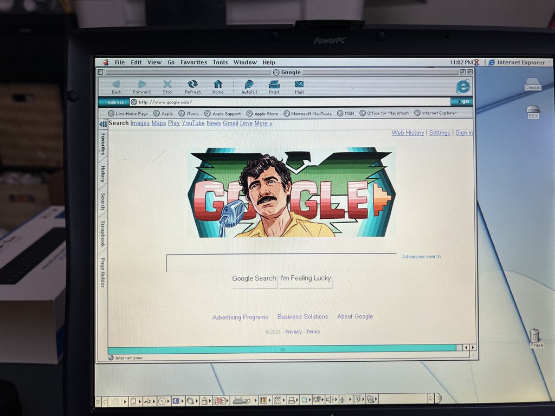
Task: Click the Sign in link
Action: (x=464, y=133)
